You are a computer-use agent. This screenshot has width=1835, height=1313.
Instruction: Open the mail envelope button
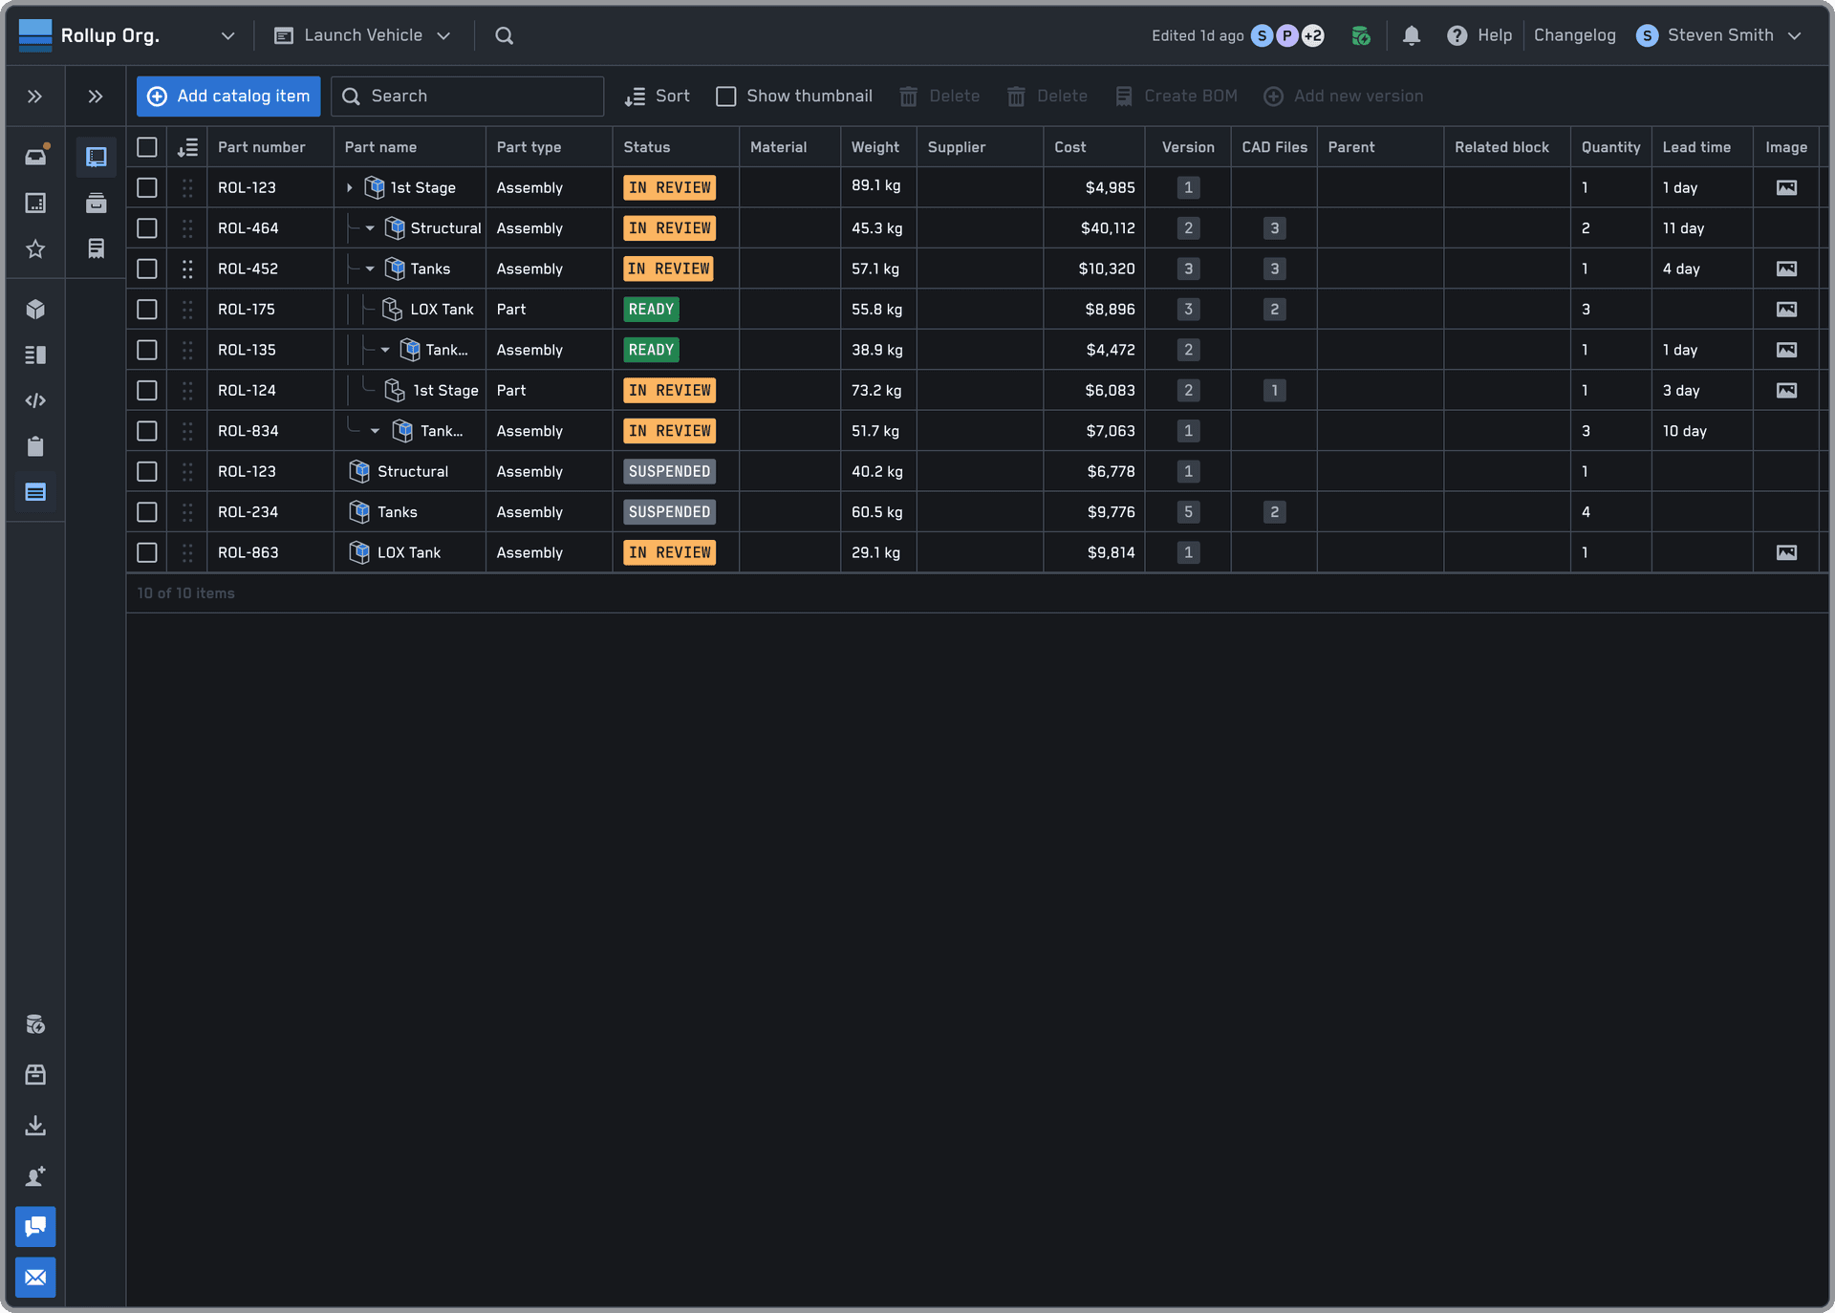(x=35, y=1278)
